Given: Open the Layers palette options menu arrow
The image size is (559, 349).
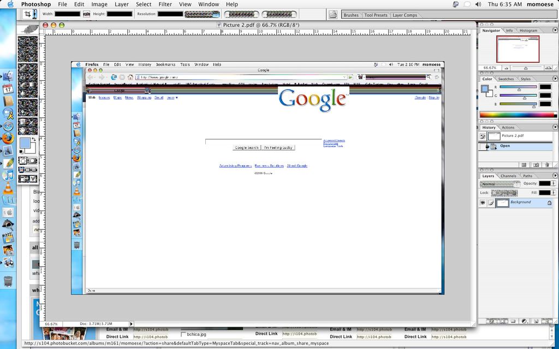Looking at the screenshot, I should (x=555, y=175).
